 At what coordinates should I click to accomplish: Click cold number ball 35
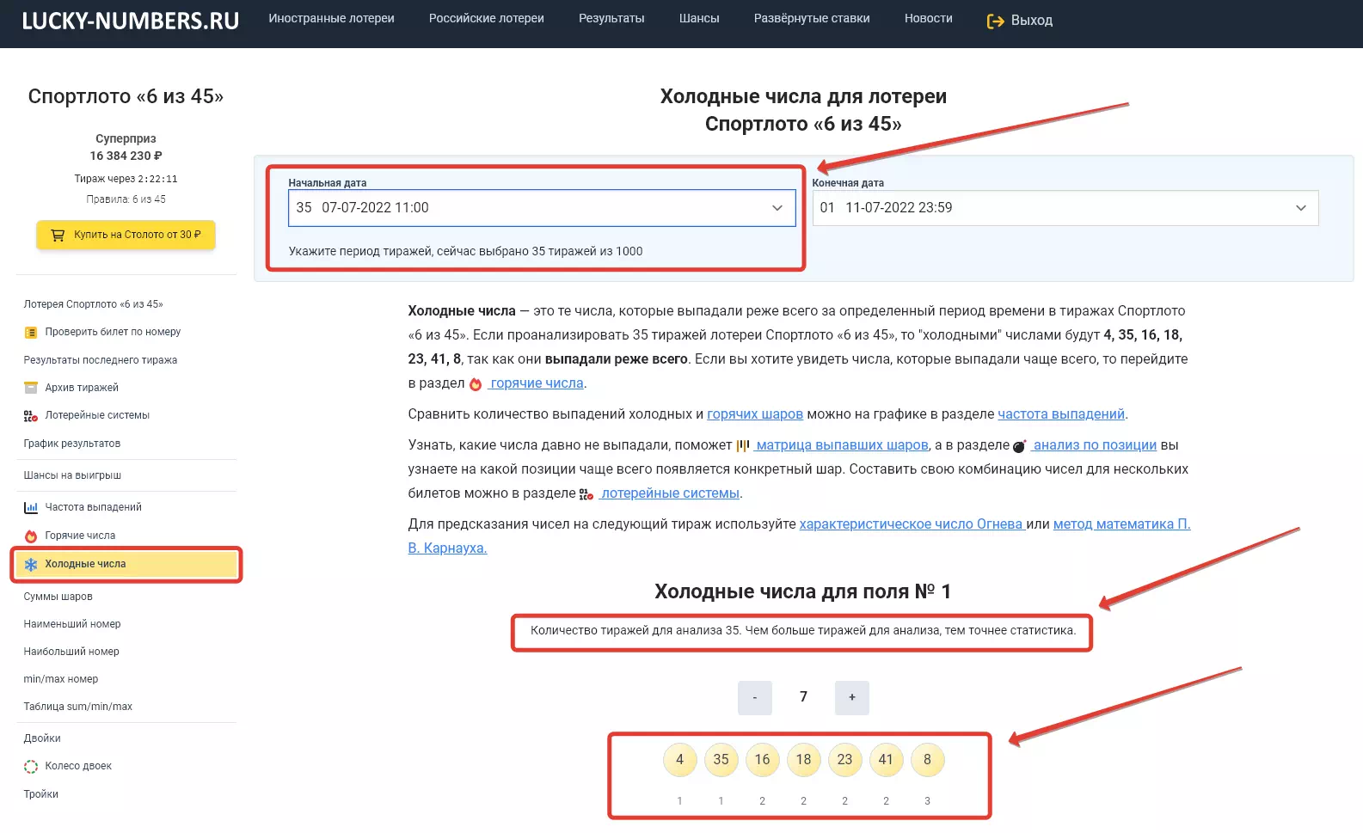[x=721, y=760]
